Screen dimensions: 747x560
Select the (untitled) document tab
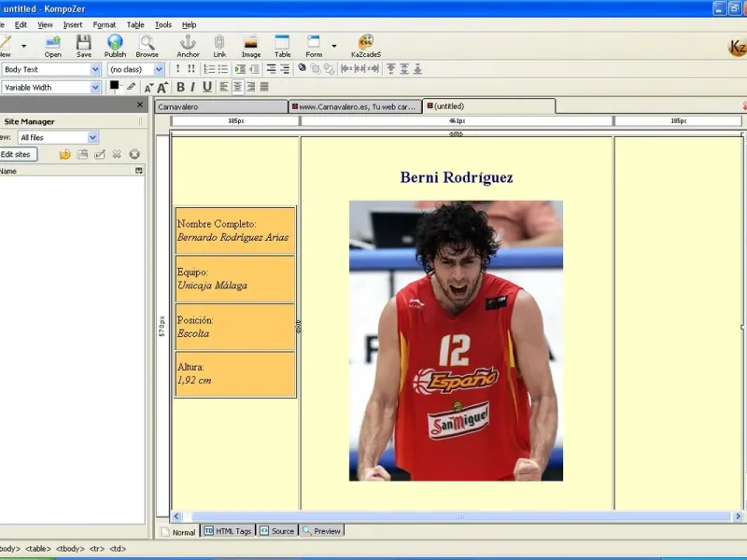click(488, 106)
